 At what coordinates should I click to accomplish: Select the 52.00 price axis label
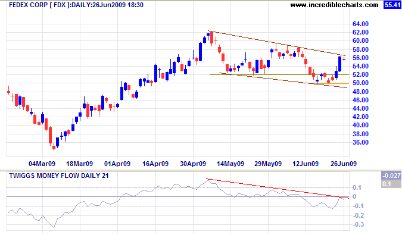360,74
